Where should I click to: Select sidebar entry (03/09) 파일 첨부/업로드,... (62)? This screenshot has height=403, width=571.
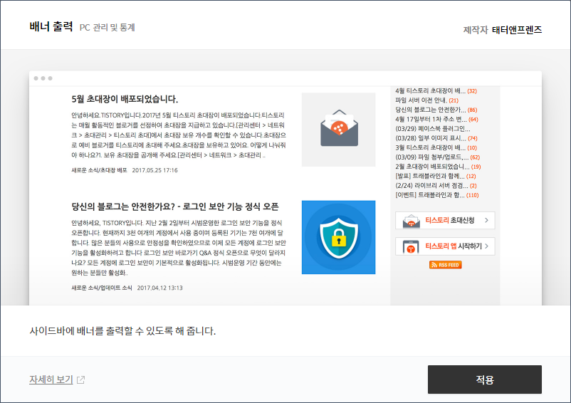click(x=438, y=157)
